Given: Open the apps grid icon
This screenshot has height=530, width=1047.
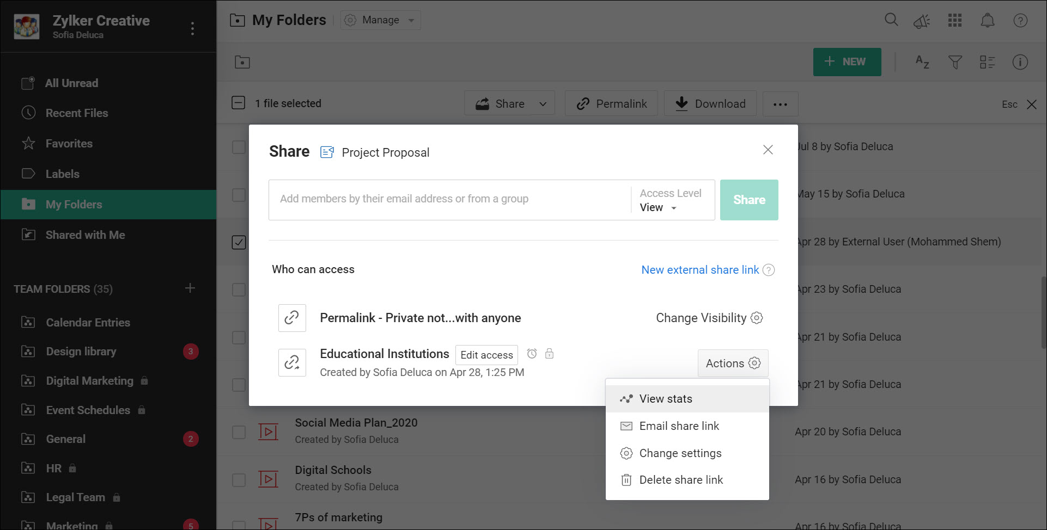Looking at the screenshot, I should tap(955, 21).
